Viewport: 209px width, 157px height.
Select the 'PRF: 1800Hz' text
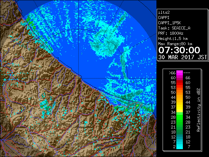170,33
